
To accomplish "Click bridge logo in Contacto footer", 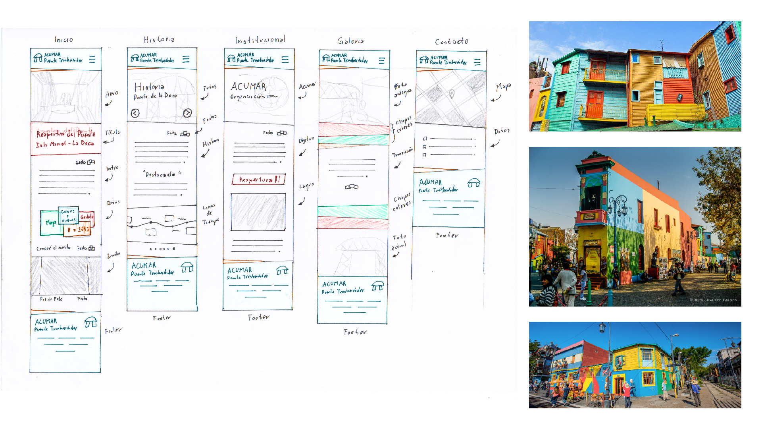I will 473,183.
